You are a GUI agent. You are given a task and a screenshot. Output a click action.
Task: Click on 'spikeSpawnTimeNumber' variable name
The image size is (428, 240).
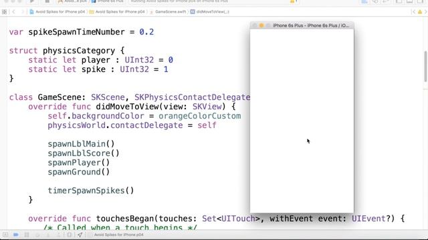(76, 32)
